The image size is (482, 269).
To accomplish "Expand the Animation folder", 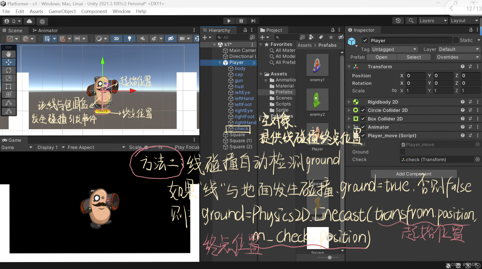I will (x=266, y=80).
